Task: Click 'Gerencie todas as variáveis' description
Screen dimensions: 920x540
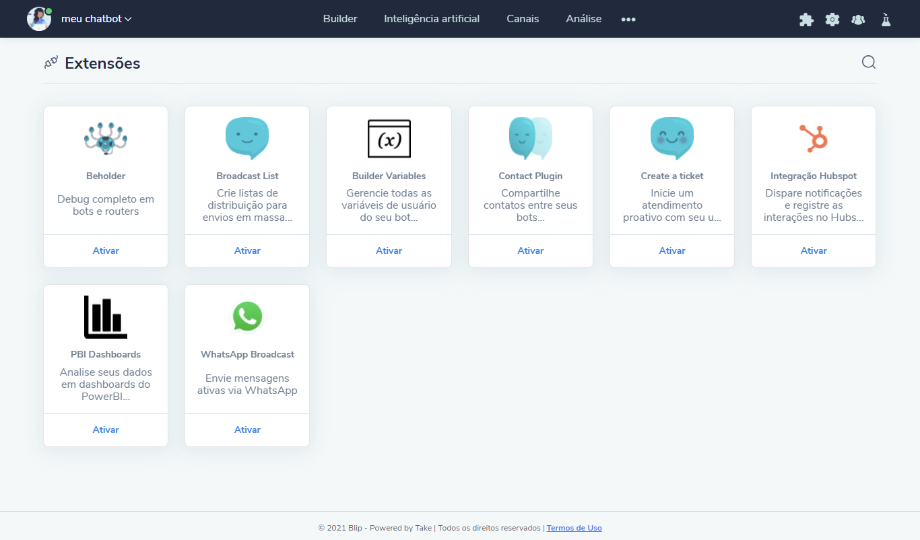Action: click(389, 205)
